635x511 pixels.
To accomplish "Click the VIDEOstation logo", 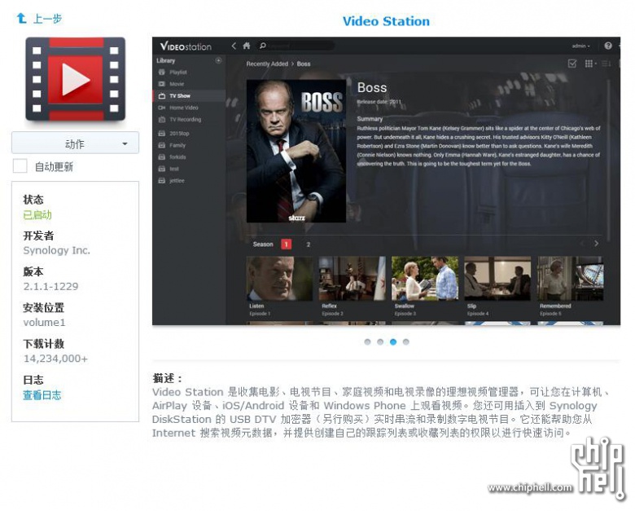I will [x=186, y=46].
